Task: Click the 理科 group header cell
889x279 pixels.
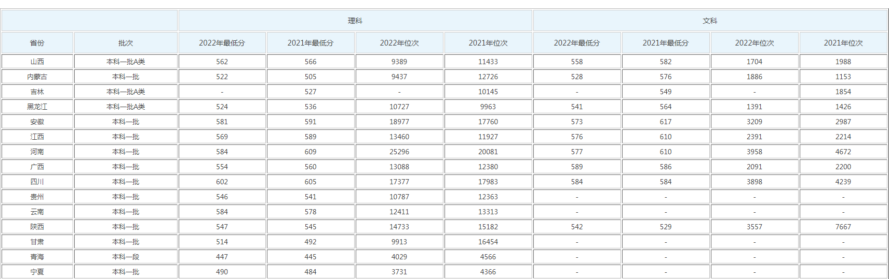Action: pyautogui.click(x=355, y=21)
